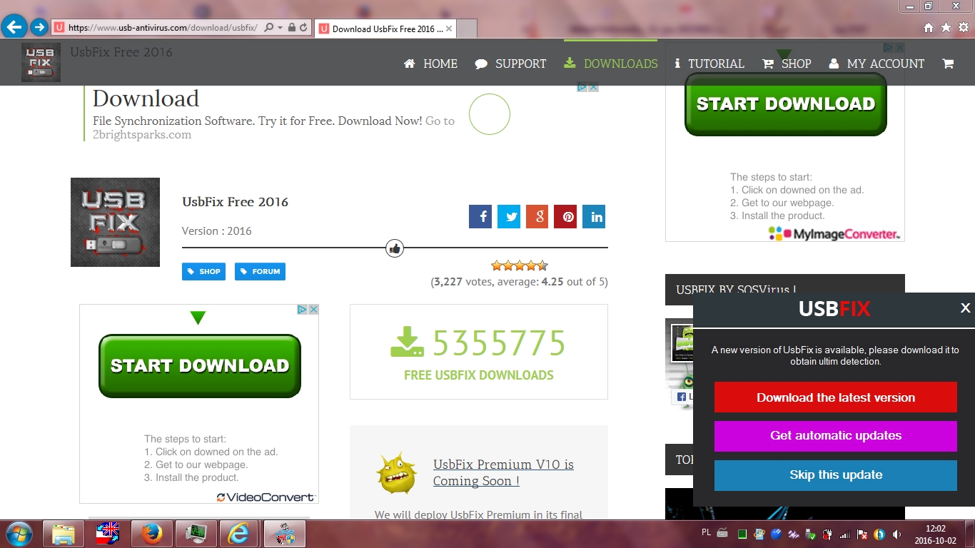The height and width of the screenshot is (548, 975).
Task: Open the UK flag app in taskbar
Action: (107, 533)
